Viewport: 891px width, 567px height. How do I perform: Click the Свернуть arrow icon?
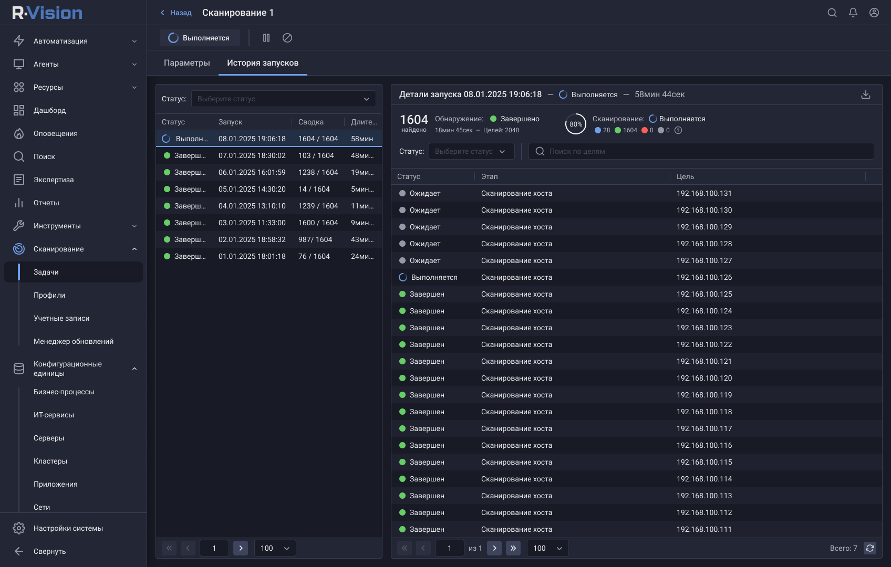click(x=19, y=551)
